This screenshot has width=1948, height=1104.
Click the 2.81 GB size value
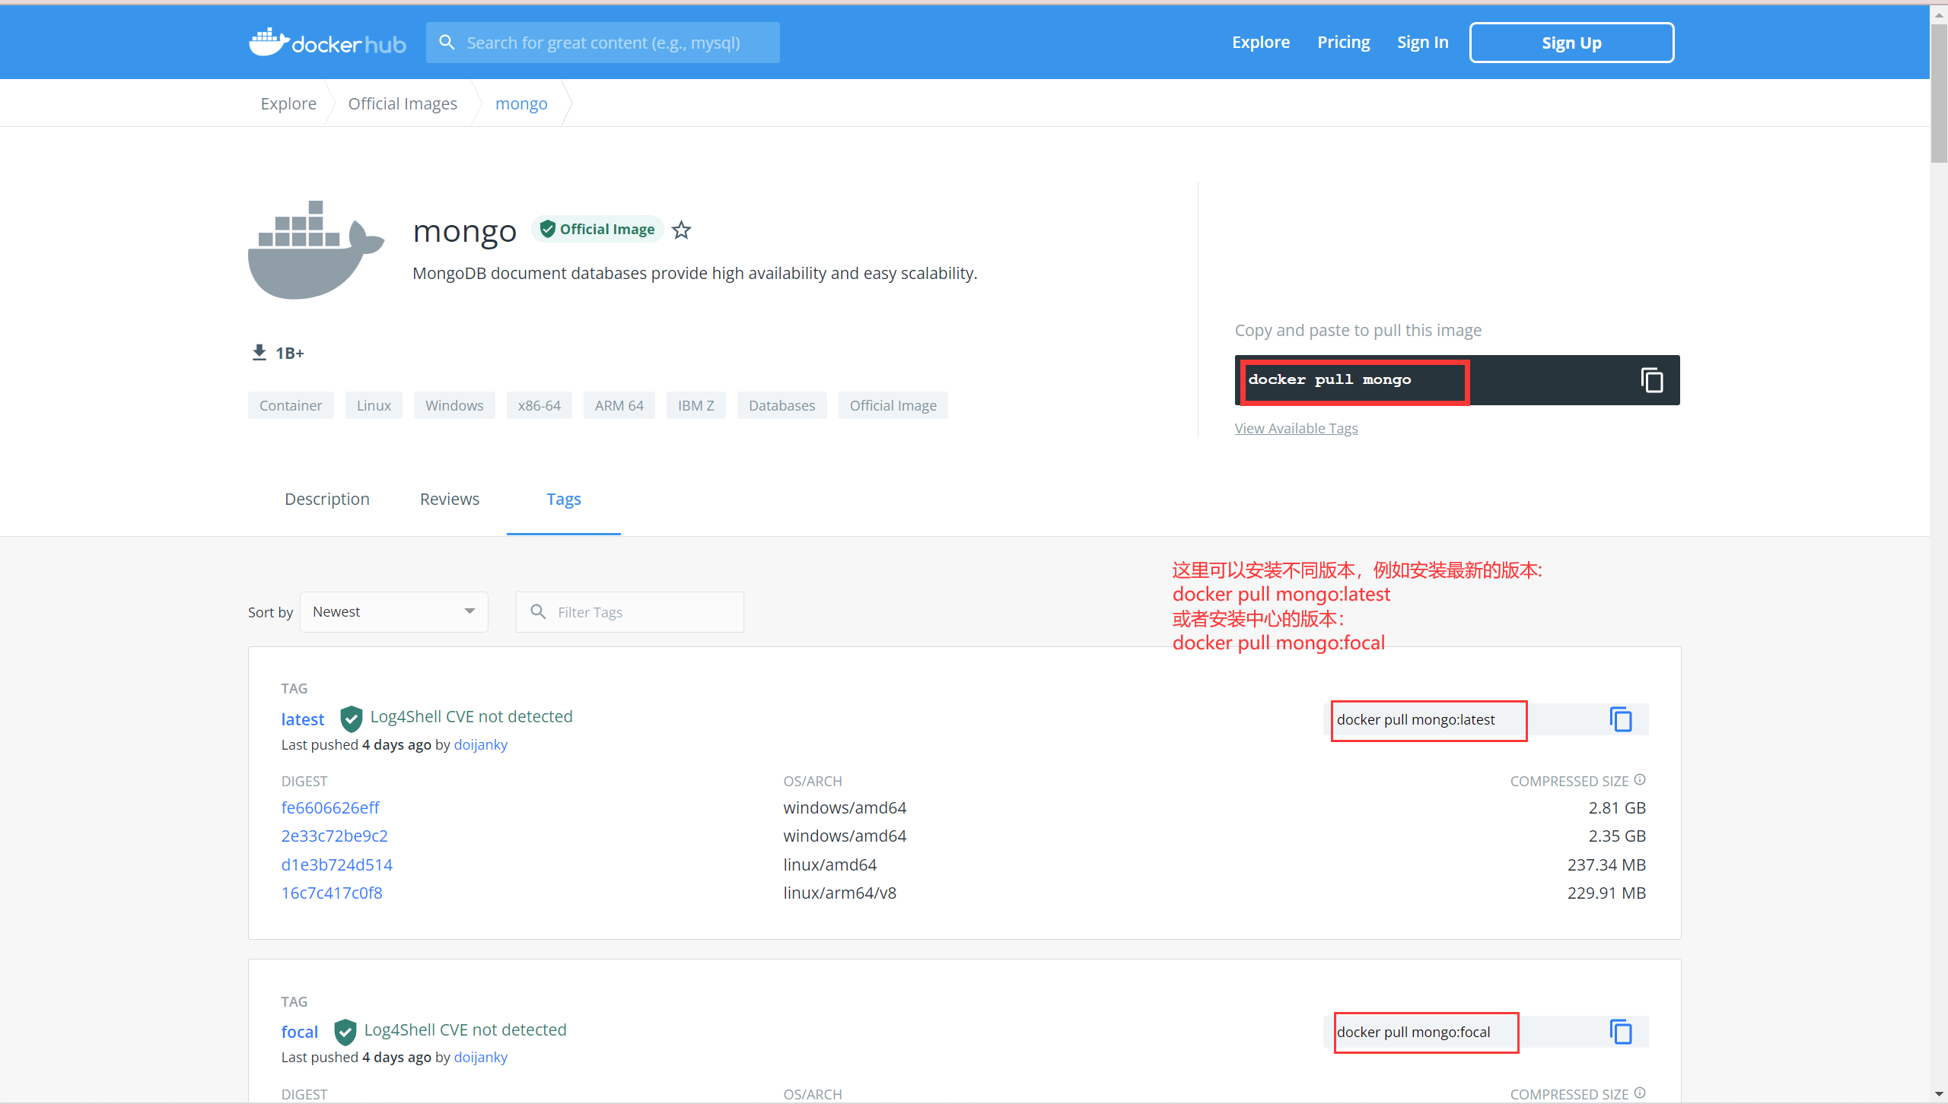(x=1617, y=807)
